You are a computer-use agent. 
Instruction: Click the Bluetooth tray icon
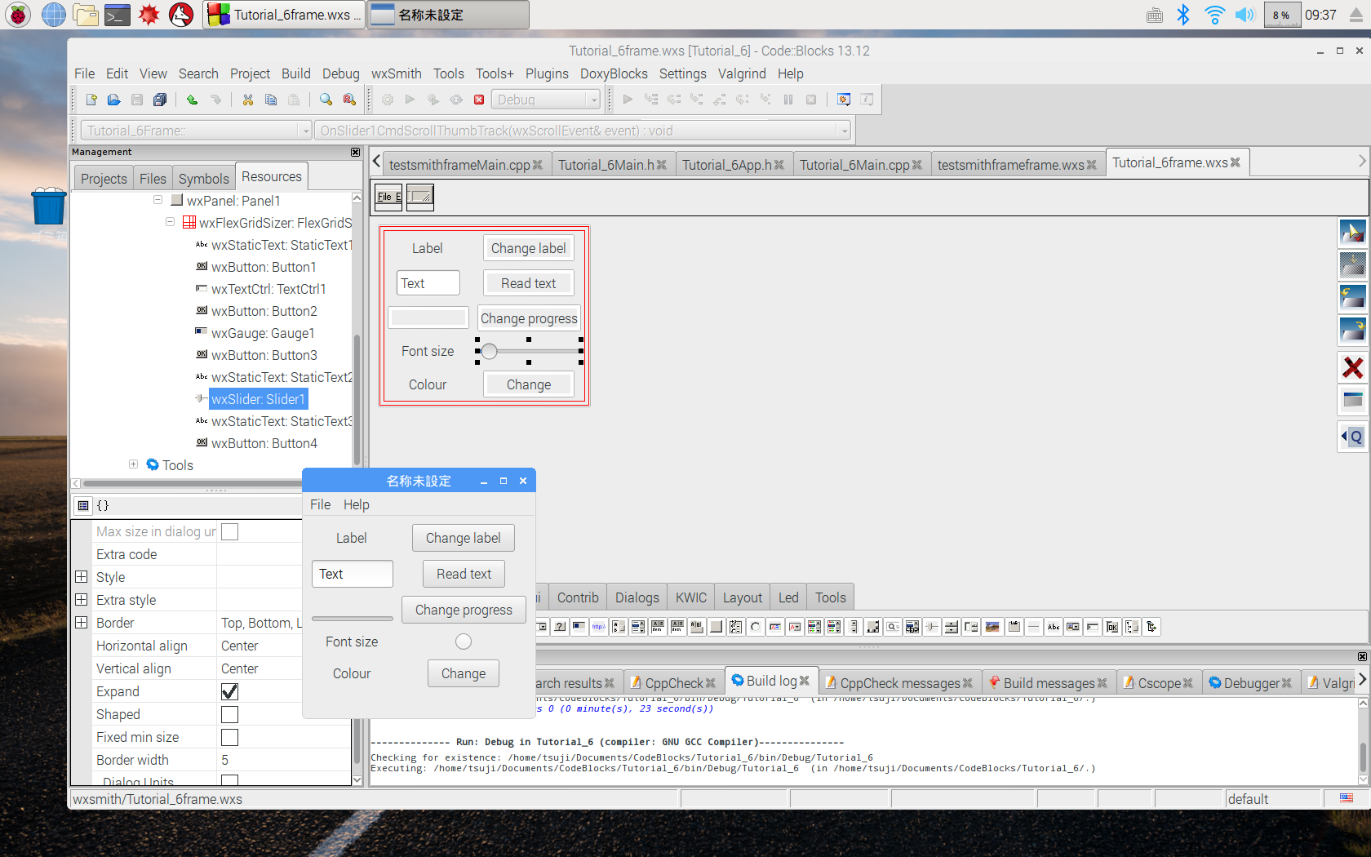(1183, 15)
